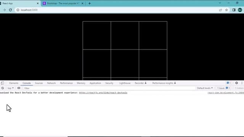Viewport: 244px width, 137px height.
Task: Open a new browser tab
Action: 90,3
